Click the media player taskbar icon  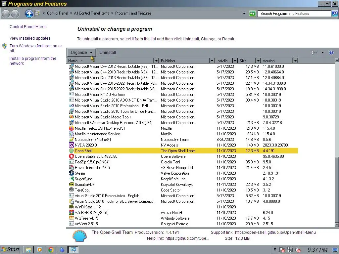[40, 250]
